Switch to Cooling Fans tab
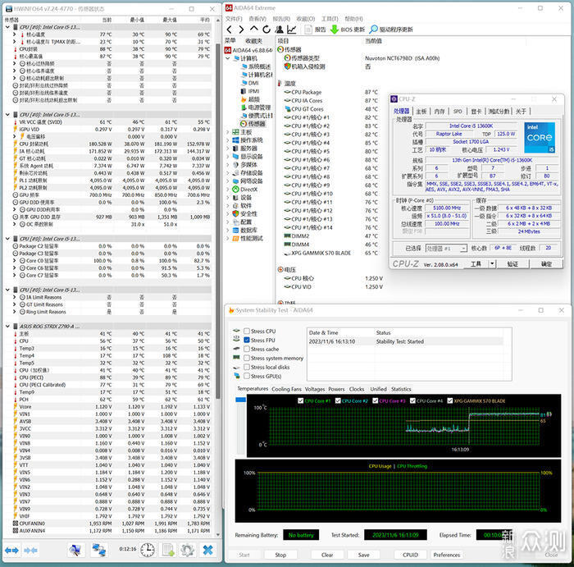 pos(287,389)
